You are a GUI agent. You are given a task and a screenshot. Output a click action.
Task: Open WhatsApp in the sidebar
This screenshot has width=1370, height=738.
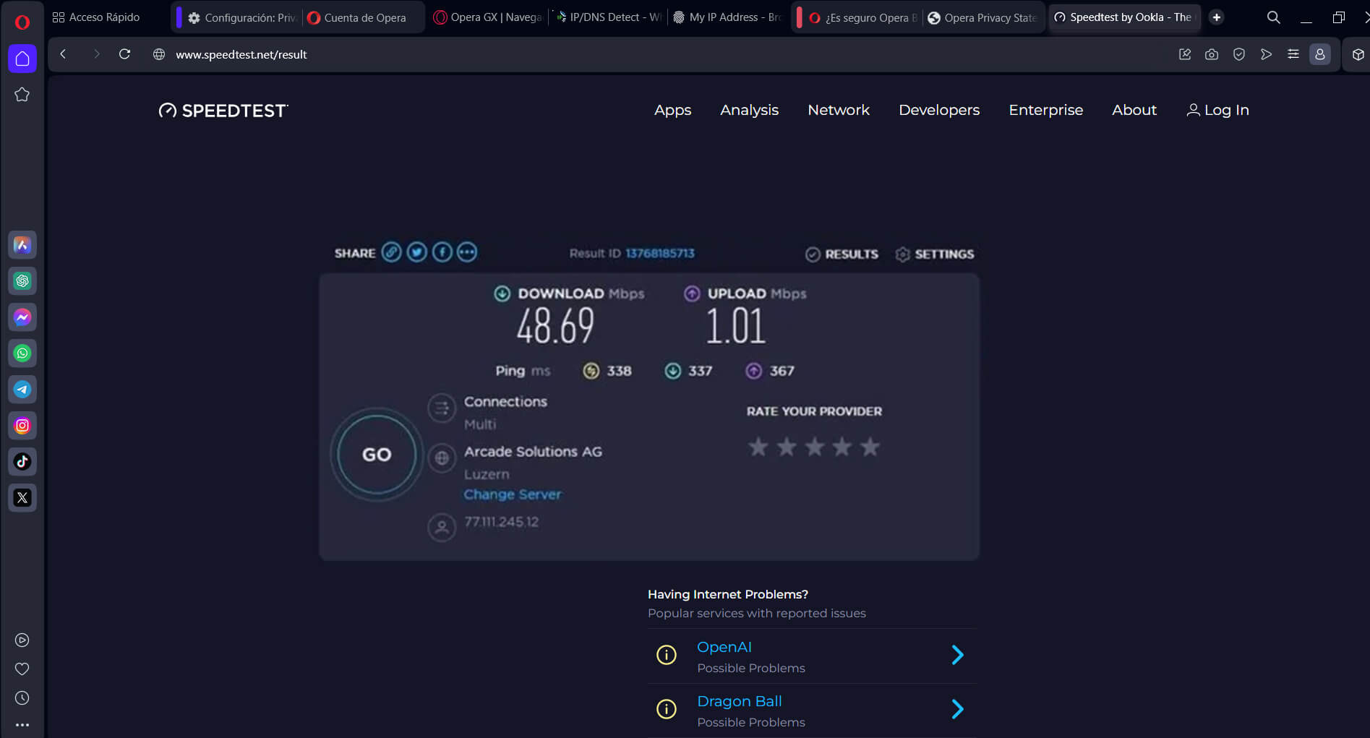coord(22,353)
